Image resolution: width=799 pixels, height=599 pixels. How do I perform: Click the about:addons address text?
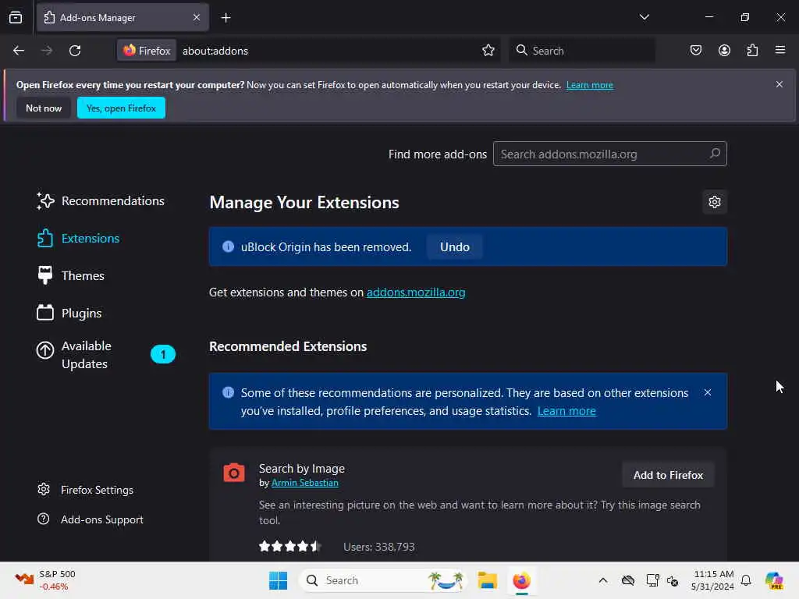pyautogui.click(x=215, y=51)
